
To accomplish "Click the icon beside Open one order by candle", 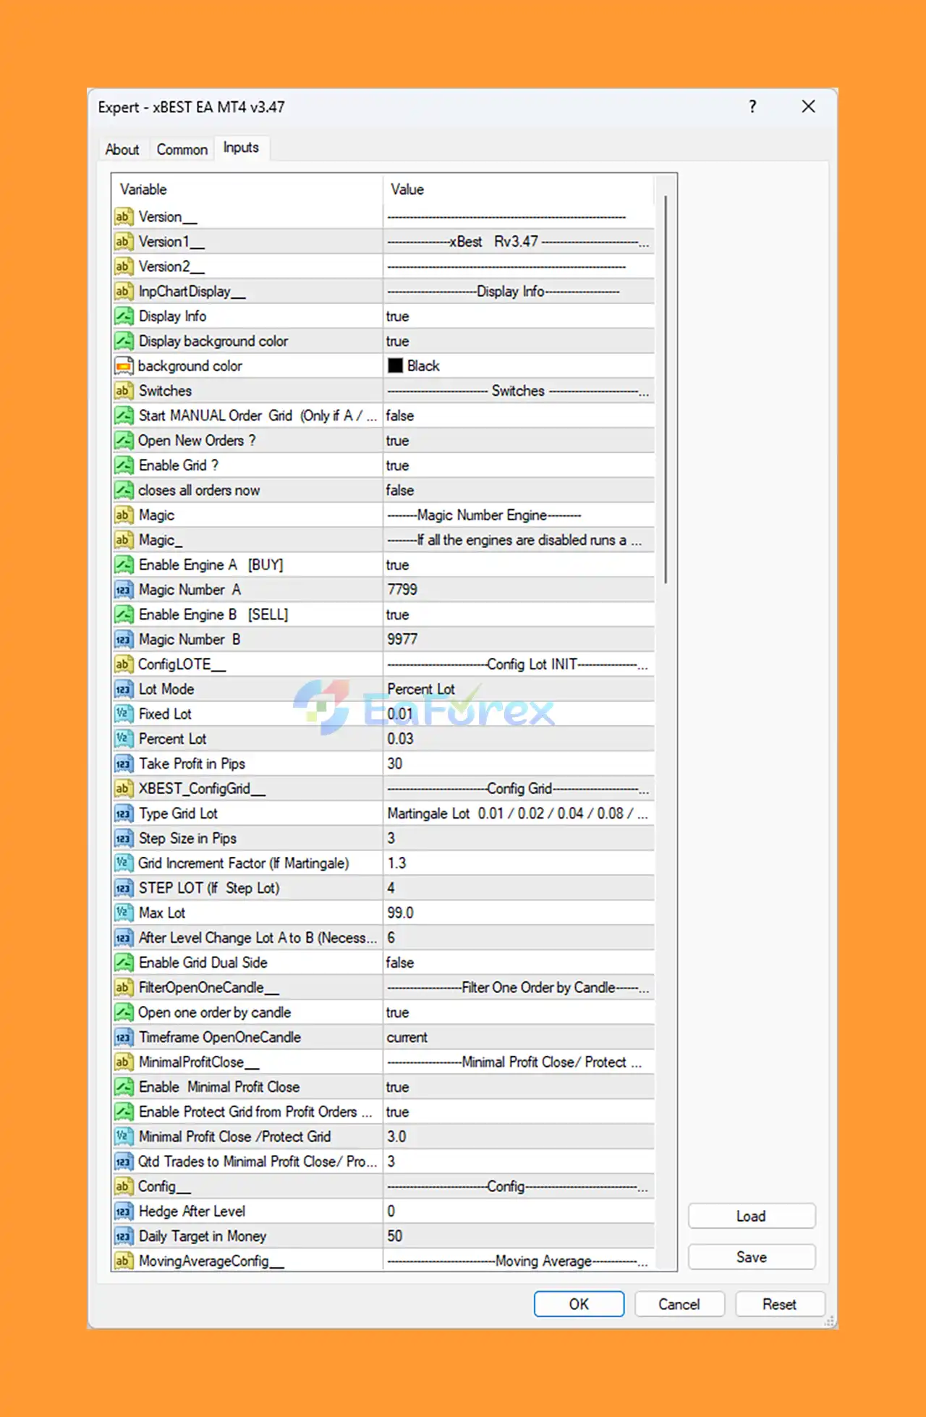I will (124, 1012).
